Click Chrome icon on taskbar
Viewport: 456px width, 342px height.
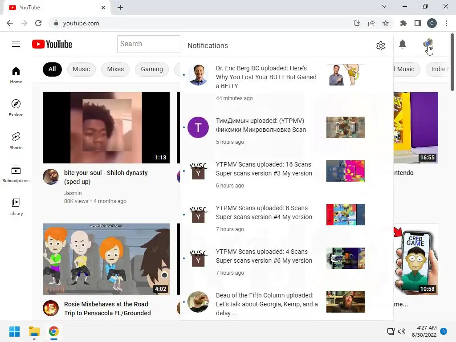(53, 331)
